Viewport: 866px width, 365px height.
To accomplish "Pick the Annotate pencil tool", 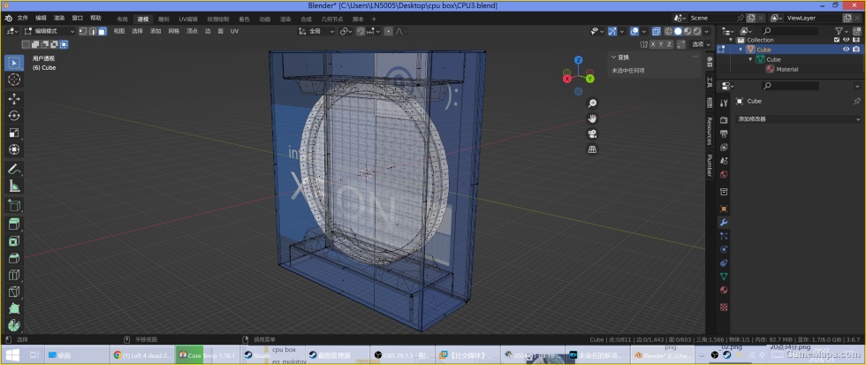I will pos(14,169).
